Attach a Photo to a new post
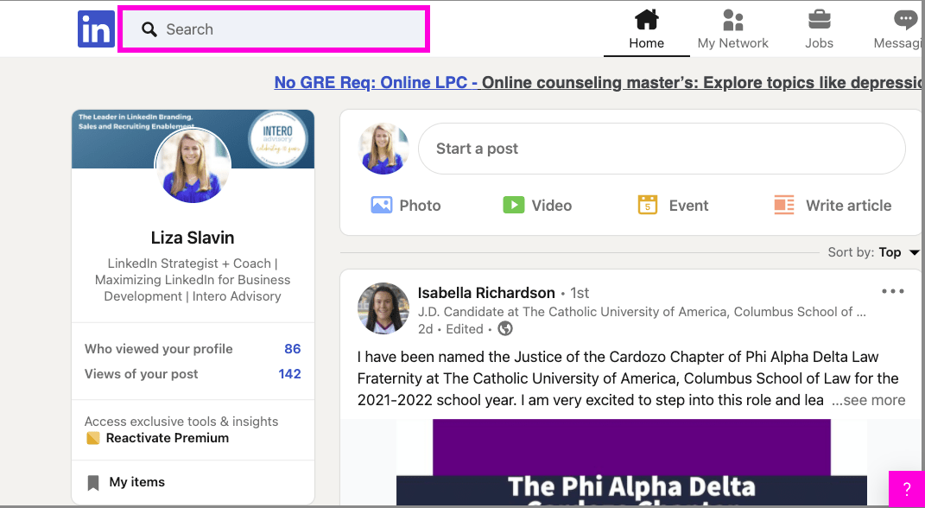Image resolution: width=925 pixels, height=508 pixels. pyautogui.click(x=405, y=205)
